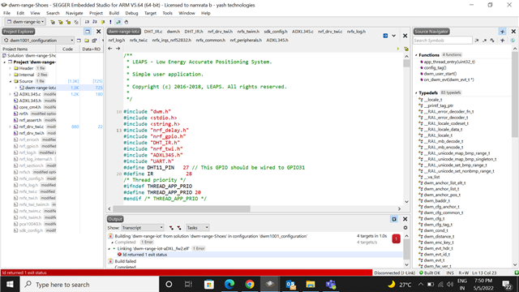Toggle the Source Navigator pin button

coord(503,32)
